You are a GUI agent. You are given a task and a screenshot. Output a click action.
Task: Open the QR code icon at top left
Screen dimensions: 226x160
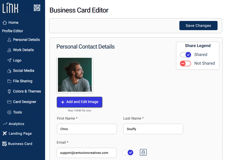(x=37, y=8)
